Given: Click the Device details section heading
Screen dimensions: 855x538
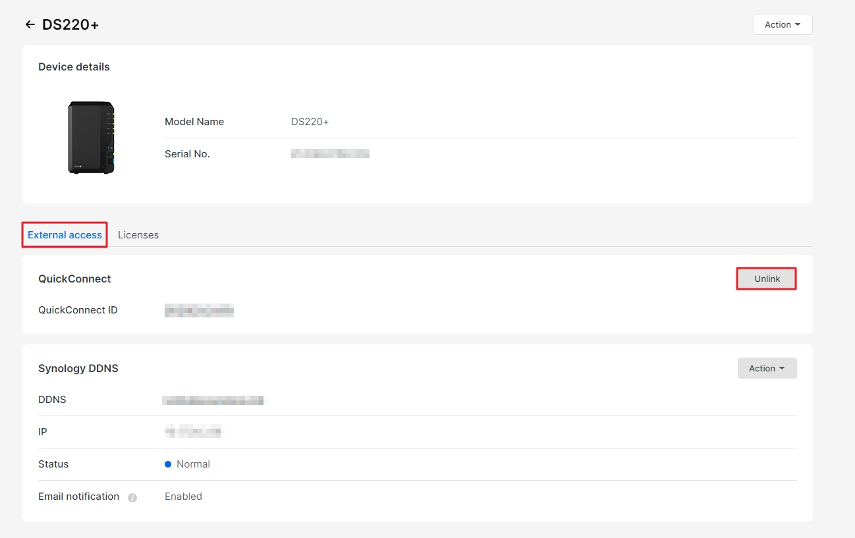Looking at the screenshot, I should (74, 67).
